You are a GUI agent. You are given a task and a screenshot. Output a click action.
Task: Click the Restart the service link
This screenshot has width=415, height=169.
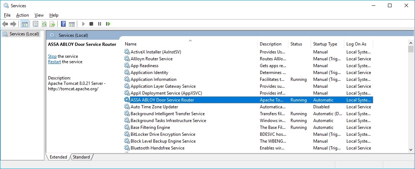pyautogui.click(x=54, y=62)
